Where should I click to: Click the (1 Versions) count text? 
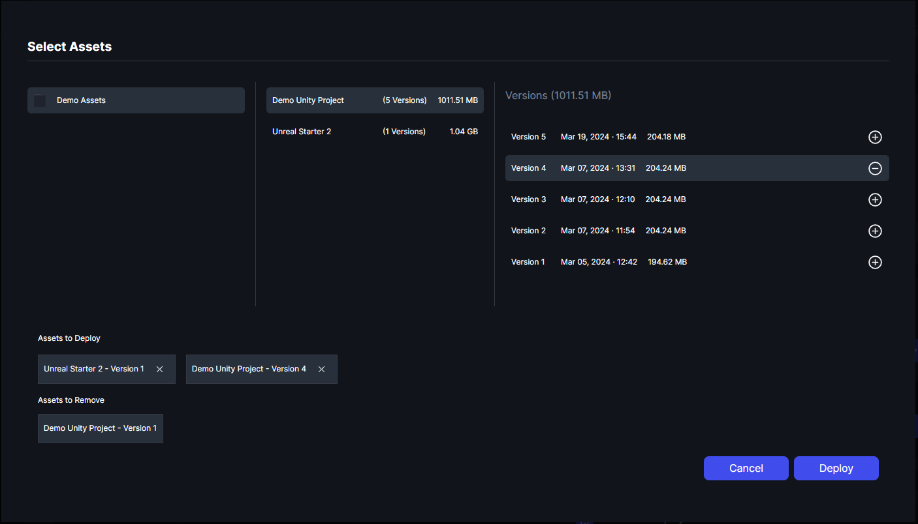(x=404, y=132)
